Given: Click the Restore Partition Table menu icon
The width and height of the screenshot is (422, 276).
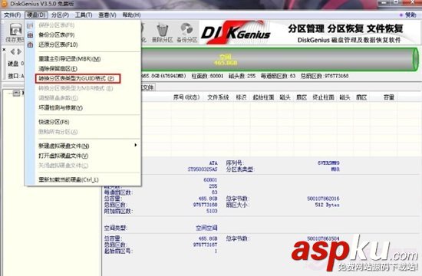Looking at the screenshot, I should pos(30,44).
